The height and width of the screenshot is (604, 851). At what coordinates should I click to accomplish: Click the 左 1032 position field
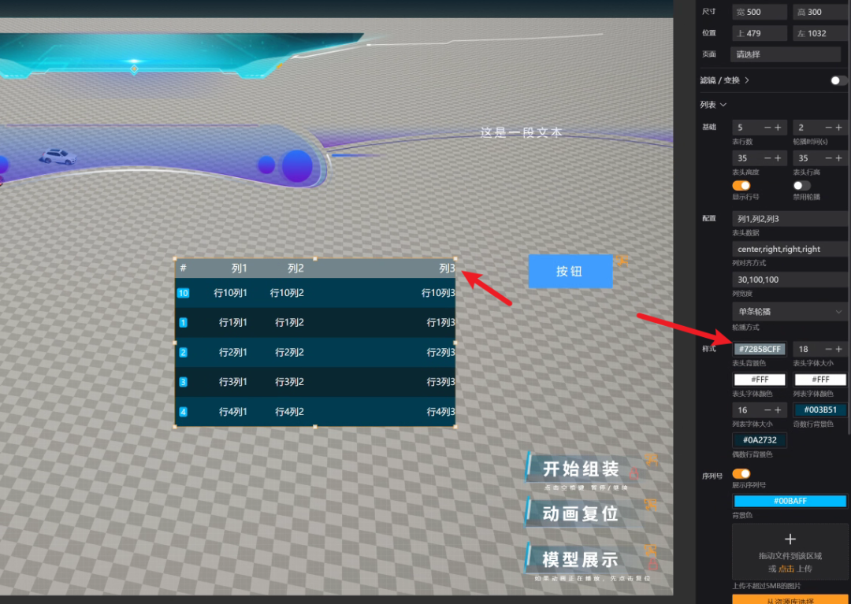[x=820, y=33]
